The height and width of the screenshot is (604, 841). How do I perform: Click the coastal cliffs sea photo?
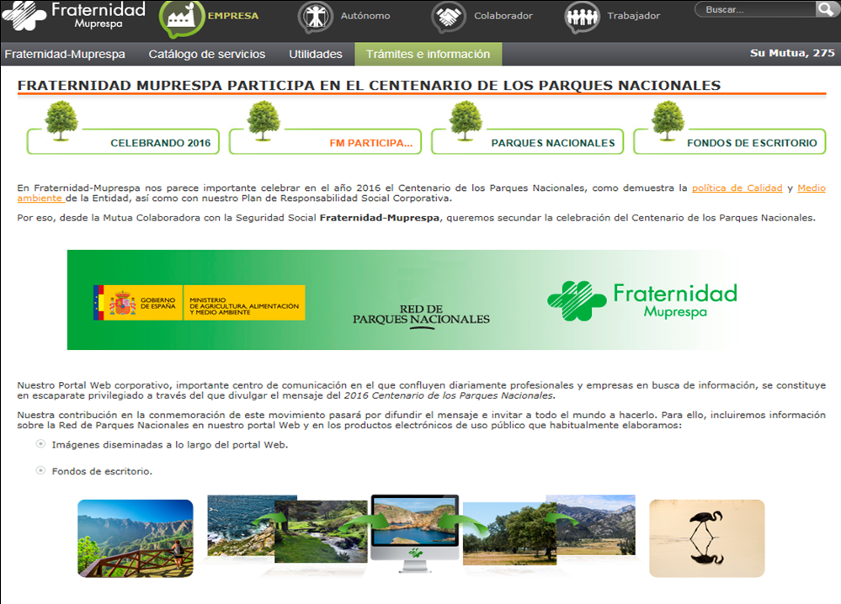point(241,525)
